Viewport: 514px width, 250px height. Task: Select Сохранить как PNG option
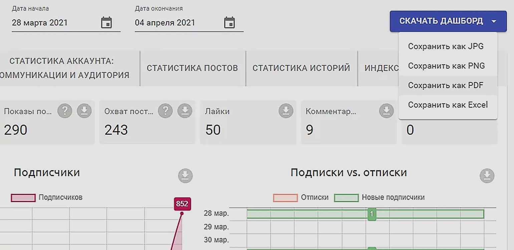point(446,66)
